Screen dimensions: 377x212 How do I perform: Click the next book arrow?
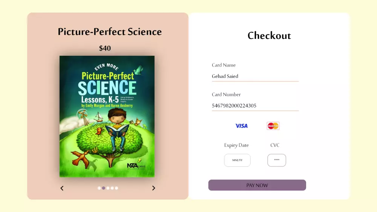pyautogui.click(x=153, y=188)
